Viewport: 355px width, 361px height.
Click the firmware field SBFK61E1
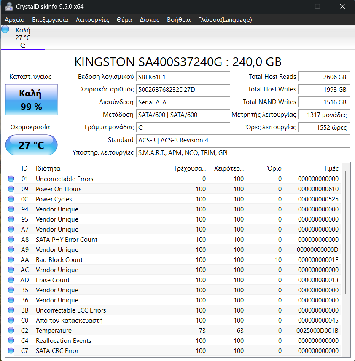(x=183, y=77)
